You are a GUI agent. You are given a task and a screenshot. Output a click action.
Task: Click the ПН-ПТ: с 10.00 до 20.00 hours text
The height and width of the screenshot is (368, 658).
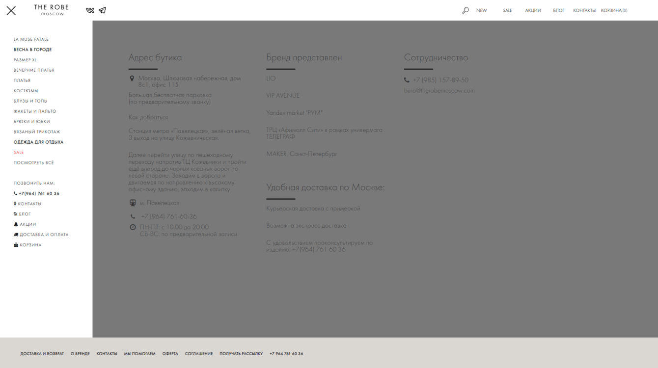(x=174, y=227)
